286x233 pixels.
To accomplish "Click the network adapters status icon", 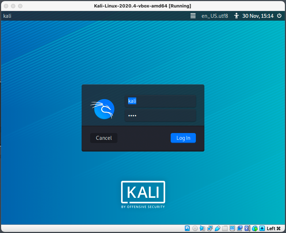I will pos(210,228).
